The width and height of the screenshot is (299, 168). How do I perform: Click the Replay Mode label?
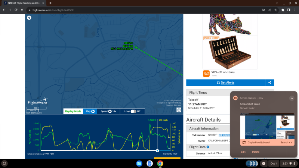(x=73, y=111)
